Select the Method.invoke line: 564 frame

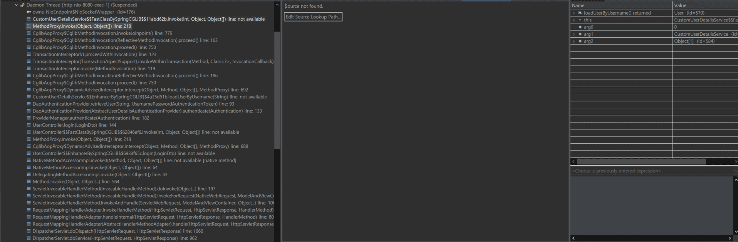coord(76,182)
